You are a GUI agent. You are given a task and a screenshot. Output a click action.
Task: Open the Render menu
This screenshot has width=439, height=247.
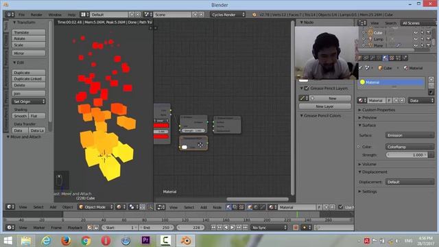coord(36,14)
